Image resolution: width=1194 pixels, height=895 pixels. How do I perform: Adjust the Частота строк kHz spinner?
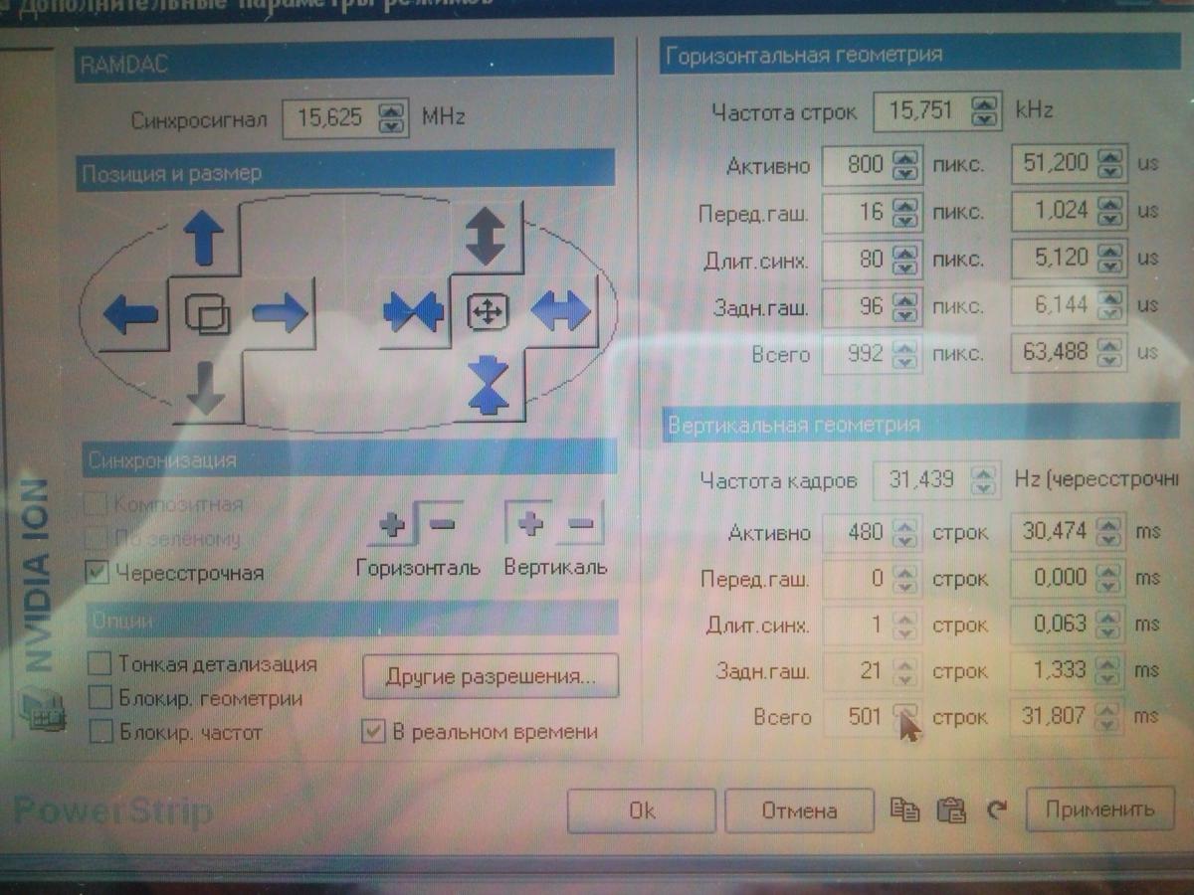(984, 111)
